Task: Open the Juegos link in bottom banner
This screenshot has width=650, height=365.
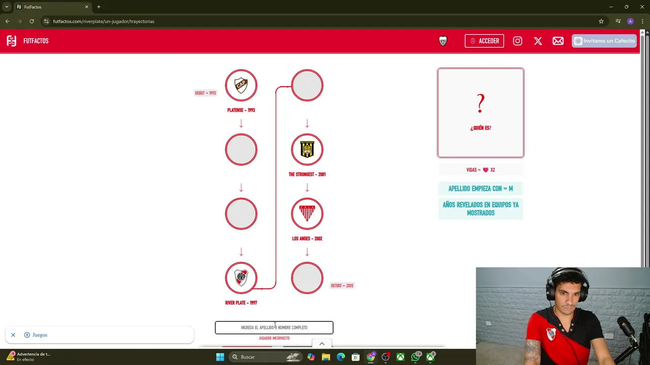Action: (x=36, y=335)
